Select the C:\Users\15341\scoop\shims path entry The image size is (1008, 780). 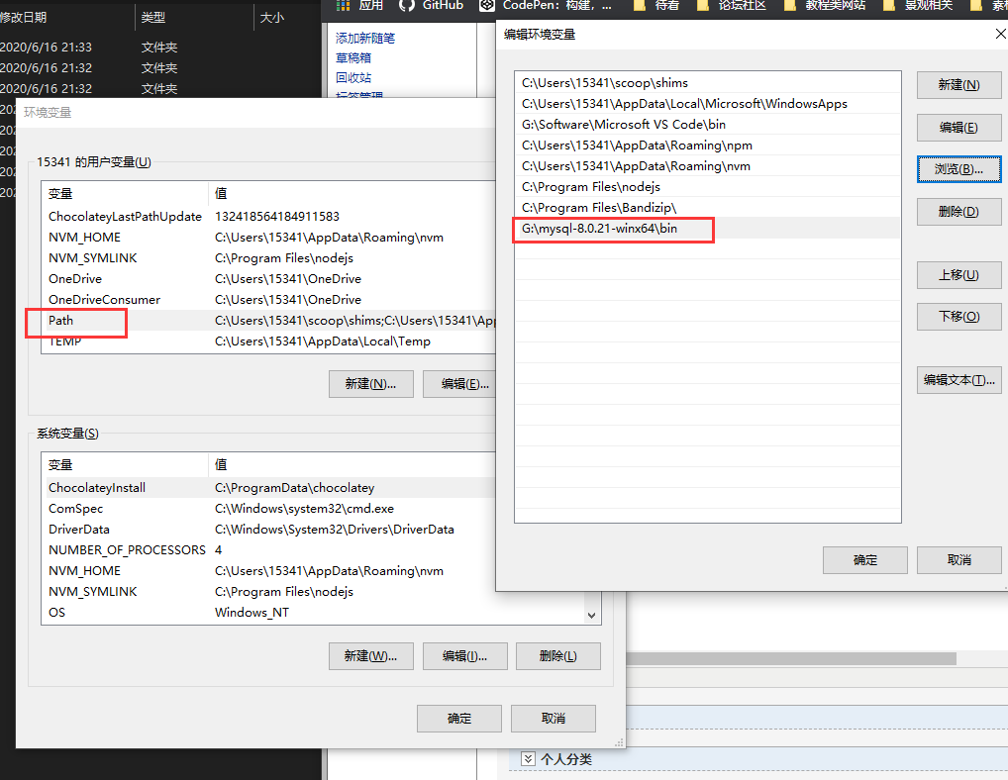click(x=708, y=83)
